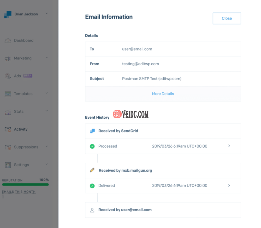Click the person icon by user@email.com

pyautogui.click(x=92, y=210)
